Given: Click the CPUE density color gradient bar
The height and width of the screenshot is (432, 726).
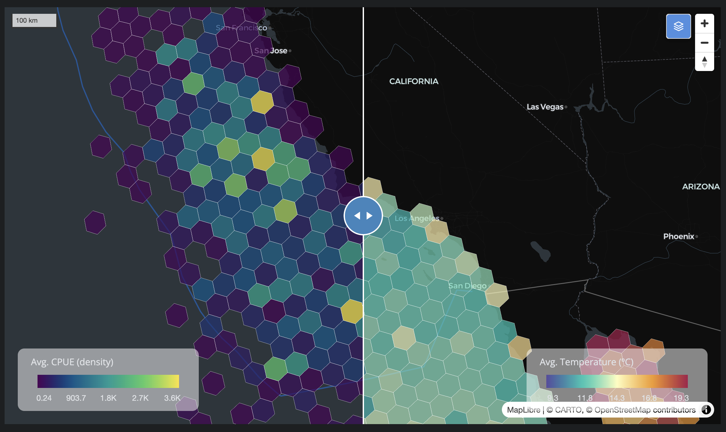Looking at the screenshot, I should click(108, 381).
